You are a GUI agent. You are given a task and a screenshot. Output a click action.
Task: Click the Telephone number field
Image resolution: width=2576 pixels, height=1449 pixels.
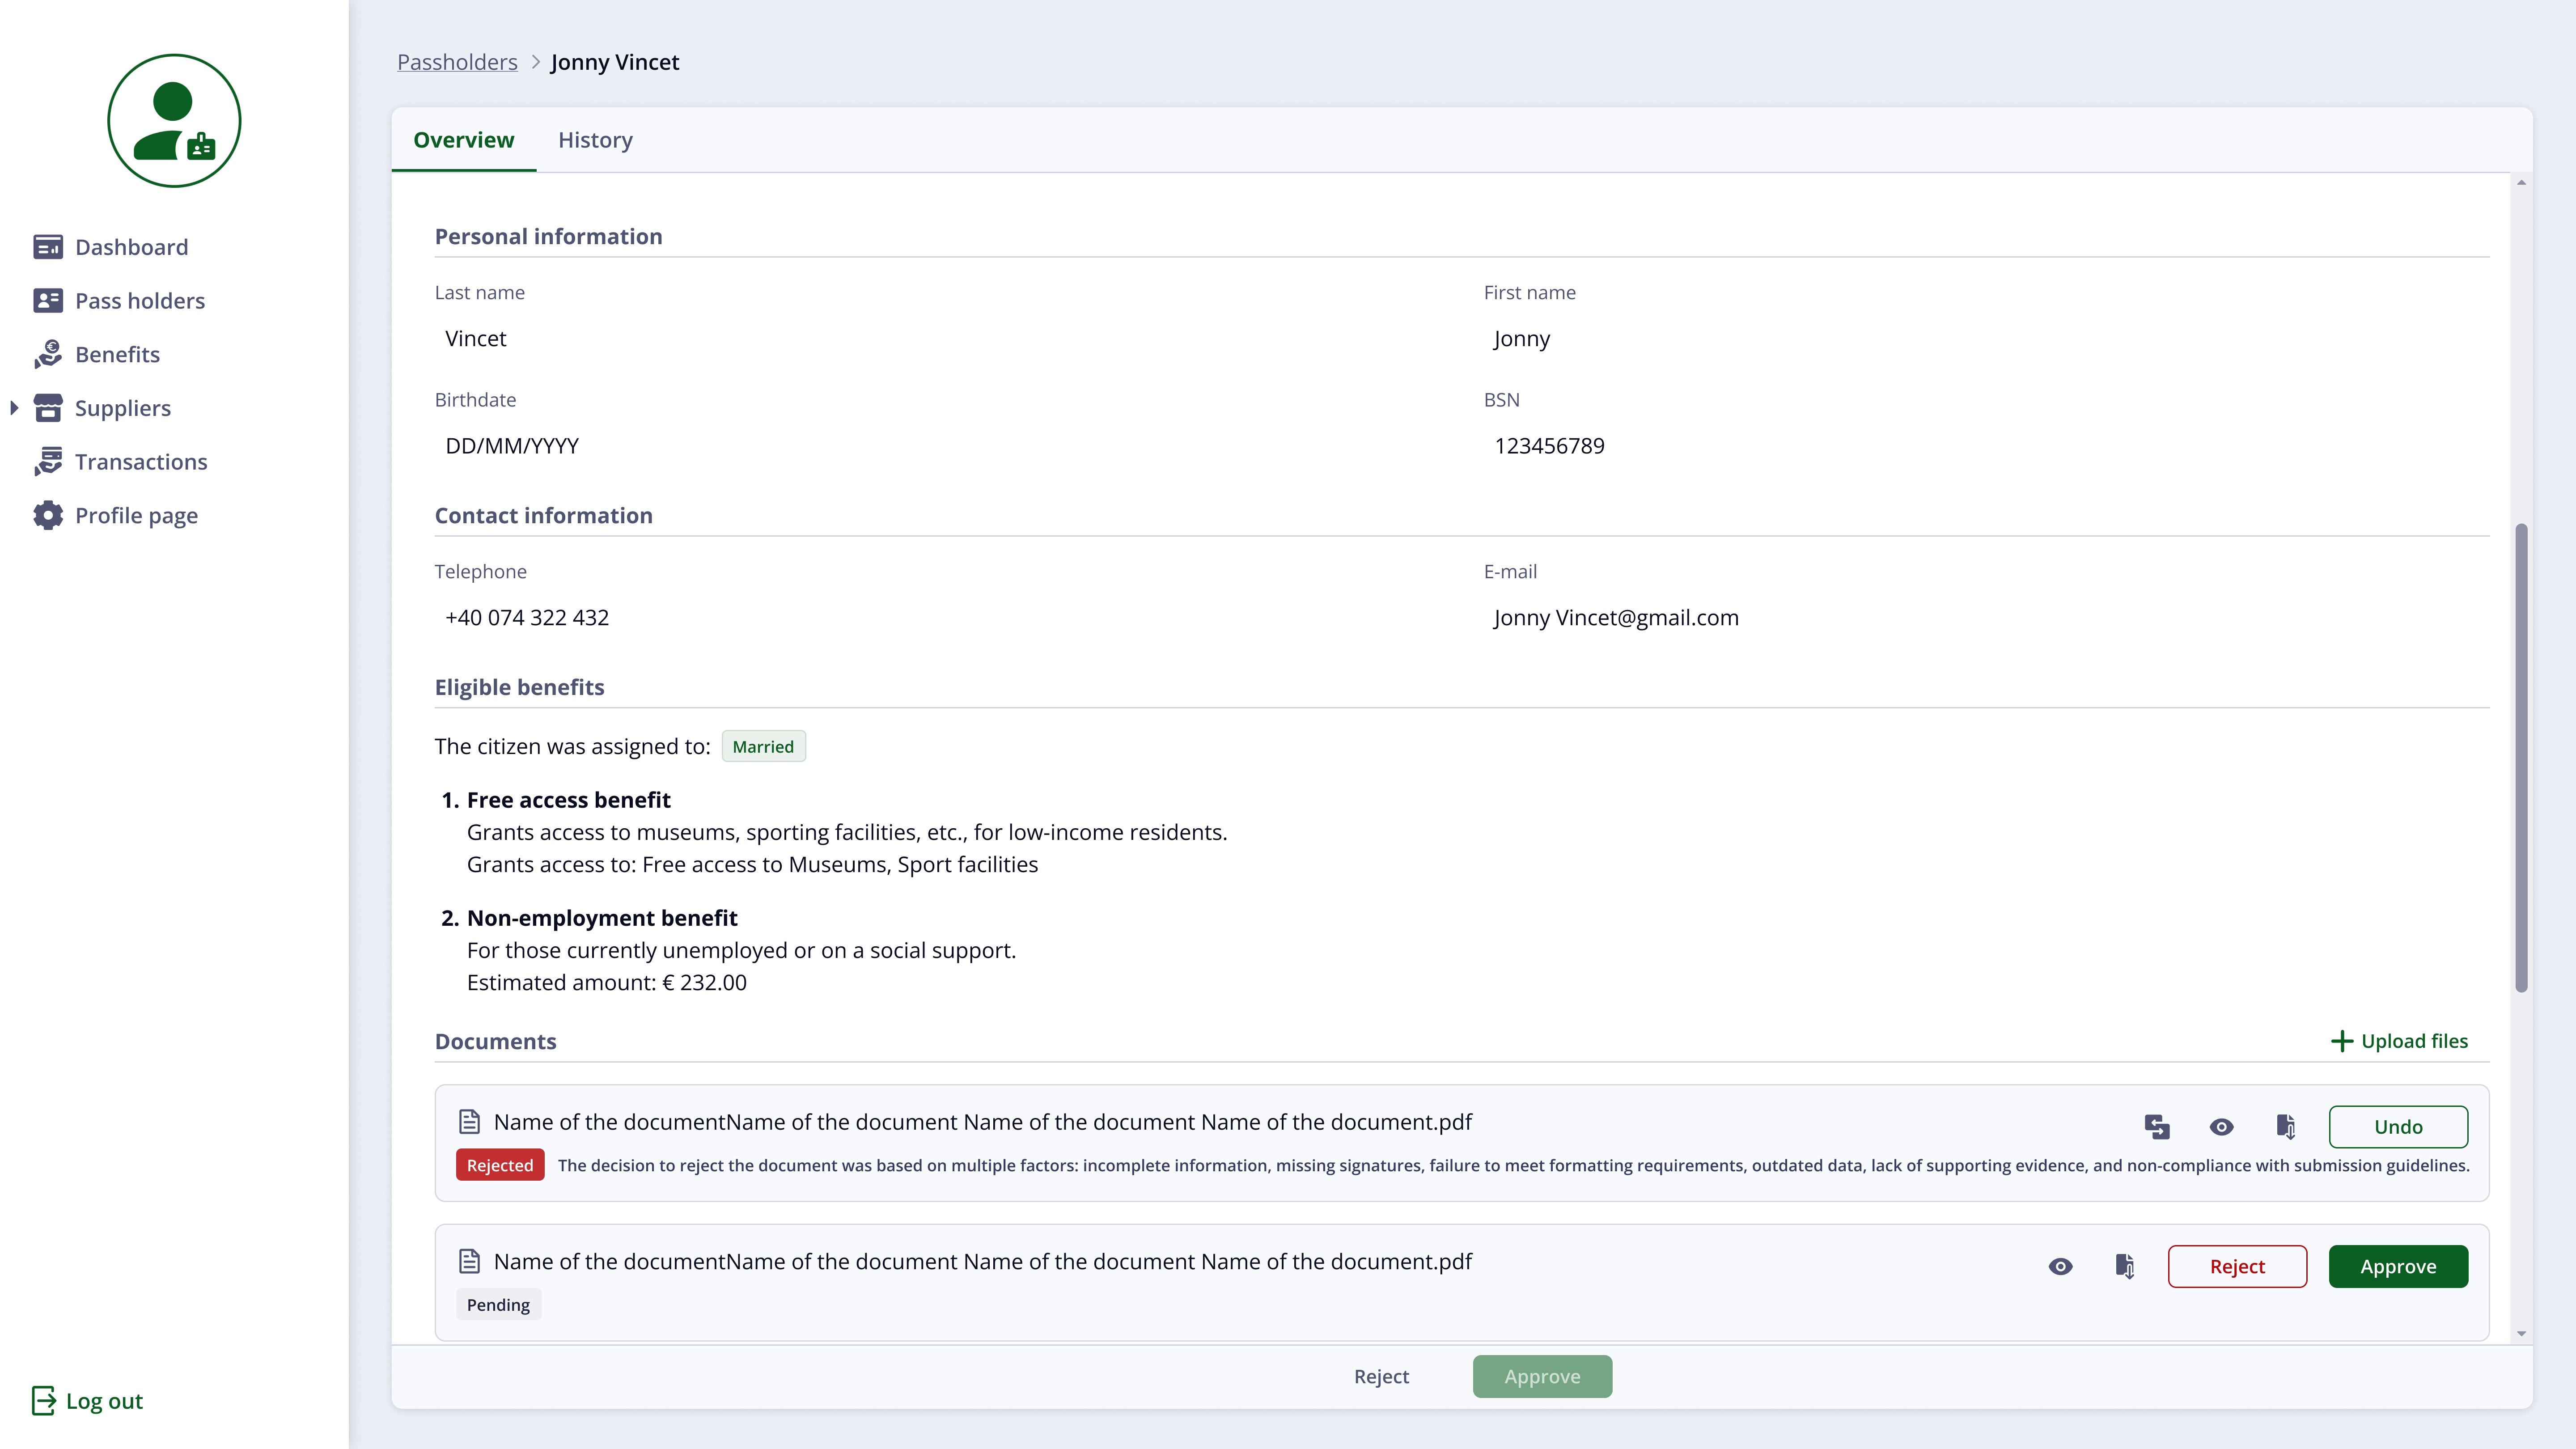pos(527,618)
